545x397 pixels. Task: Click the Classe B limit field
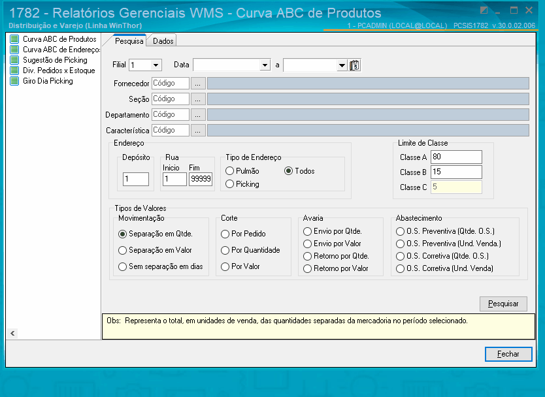pos(456,172)
